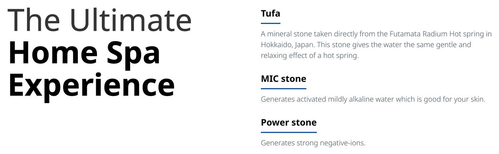Click the "MIC stone" section heading
Viewport: 499px width, 154px height.
283,79
